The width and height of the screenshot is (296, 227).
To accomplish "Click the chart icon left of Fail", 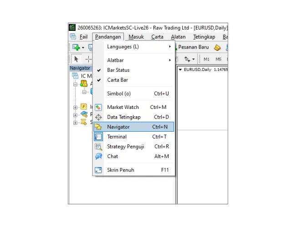I will pyautogui.click(x=73, y=36).
